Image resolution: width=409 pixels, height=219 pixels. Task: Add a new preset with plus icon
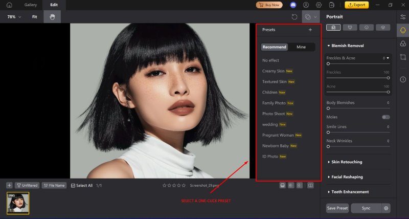[x=310, y=30]
